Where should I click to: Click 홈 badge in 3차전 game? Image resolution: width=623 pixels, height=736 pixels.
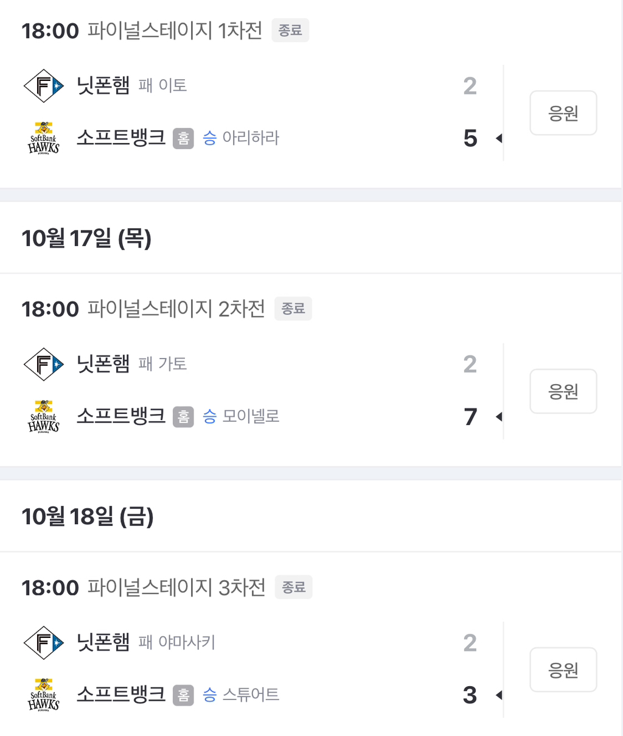[183, 695]
